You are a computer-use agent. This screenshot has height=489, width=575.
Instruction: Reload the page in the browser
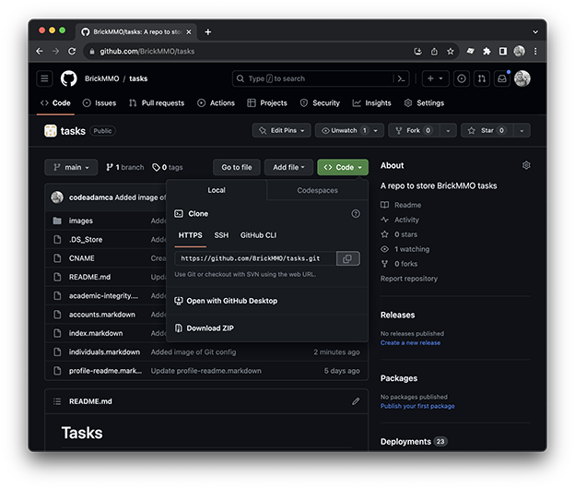pos(72,52)
